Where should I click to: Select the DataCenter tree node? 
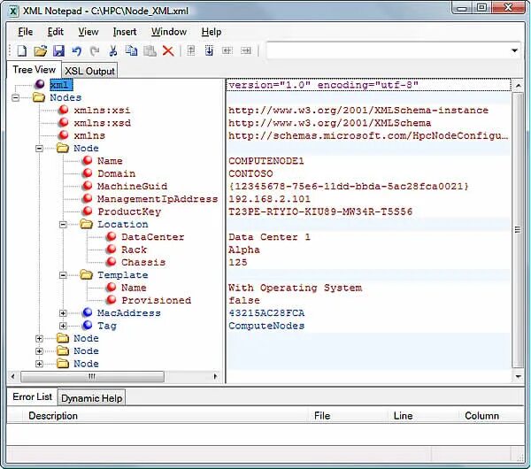coord(153,236)
